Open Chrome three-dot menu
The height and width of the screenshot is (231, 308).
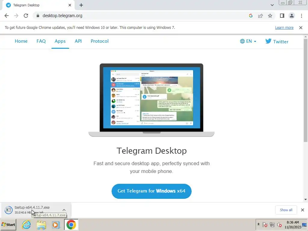[301, 16]
